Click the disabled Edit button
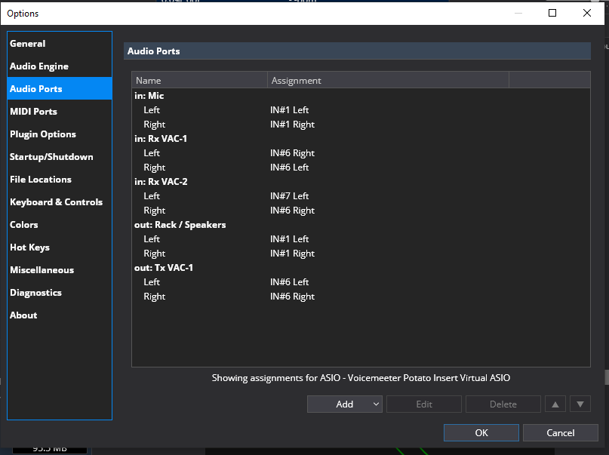 pyautogui.click(x=424, y=404)
